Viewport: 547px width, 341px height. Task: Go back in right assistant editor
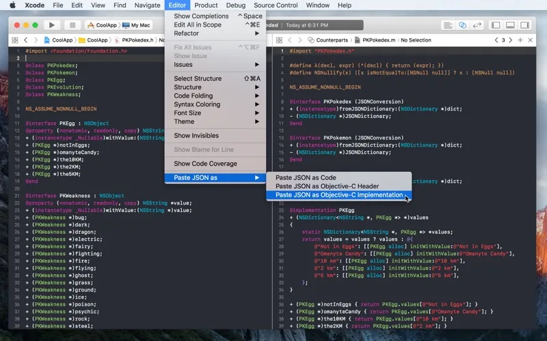coord(290,40)
